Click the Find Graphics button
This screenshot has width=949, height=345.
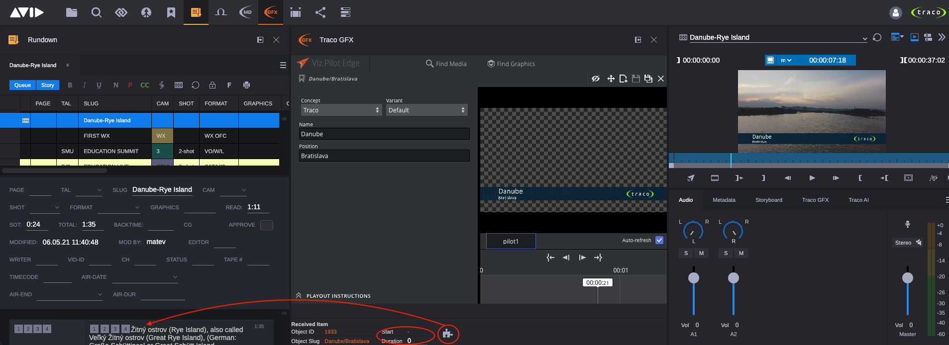[511, 64]
